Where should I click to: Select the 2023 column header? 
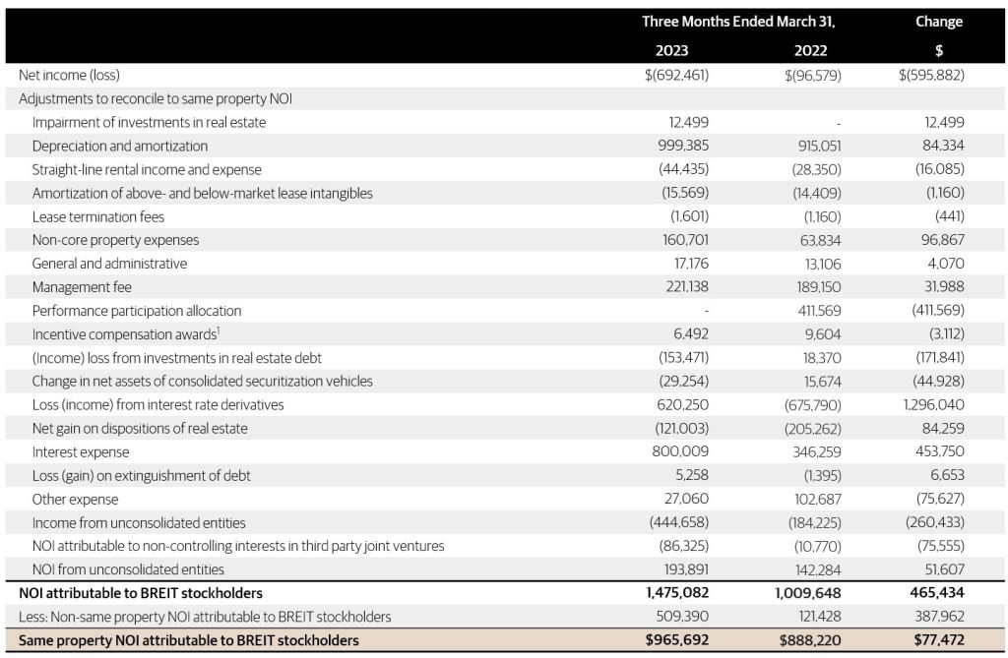[671, 51]
